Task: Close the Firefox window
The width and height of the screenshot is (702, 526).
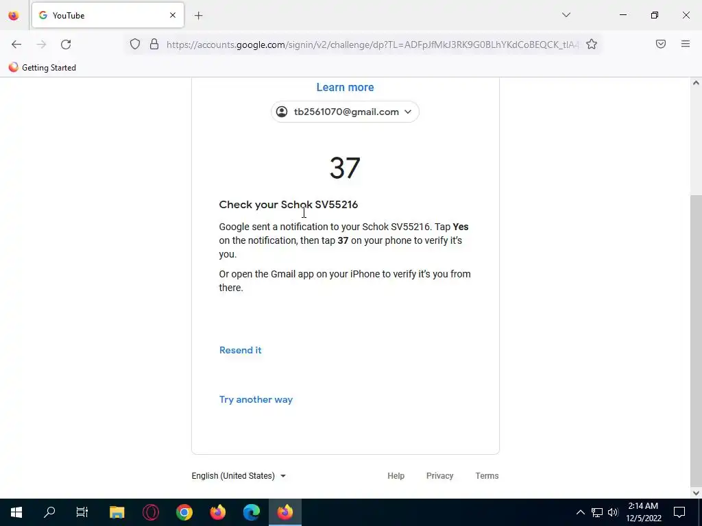Action: tap(686, 15)
